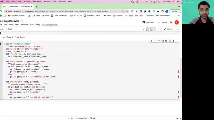The height and width of the screenshot is (120, 214).
Task: Open the macOS History menu
Action: [x=27, y=2]
